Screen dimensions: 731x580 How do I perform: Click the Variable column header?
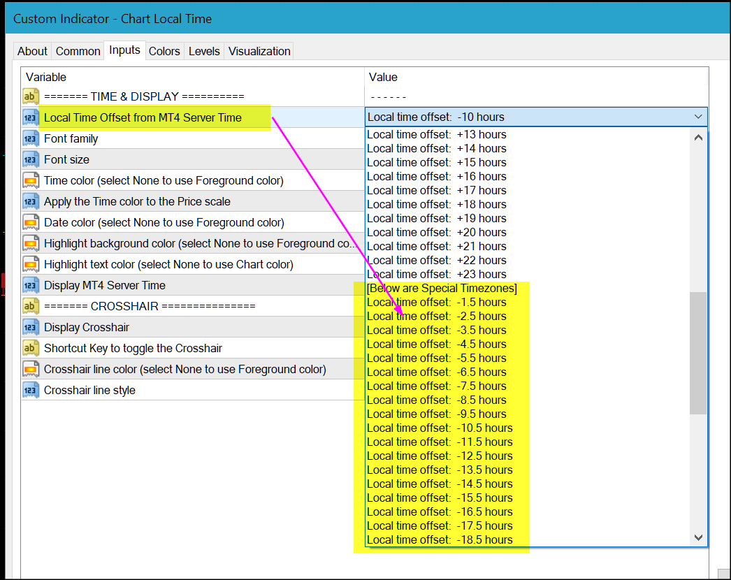[193, 77]
